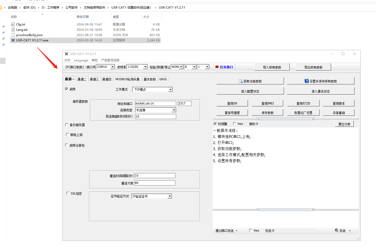The height and width of the screenshot is (247, 376).
Task: Open the baud rate 115200 dropdown
Action: (x=145, y=67)
